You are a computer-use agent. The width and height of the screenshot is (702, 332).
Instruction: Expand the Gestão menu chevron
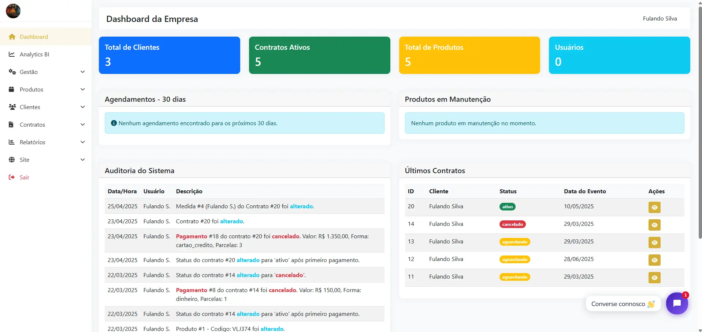click(83, 72)
